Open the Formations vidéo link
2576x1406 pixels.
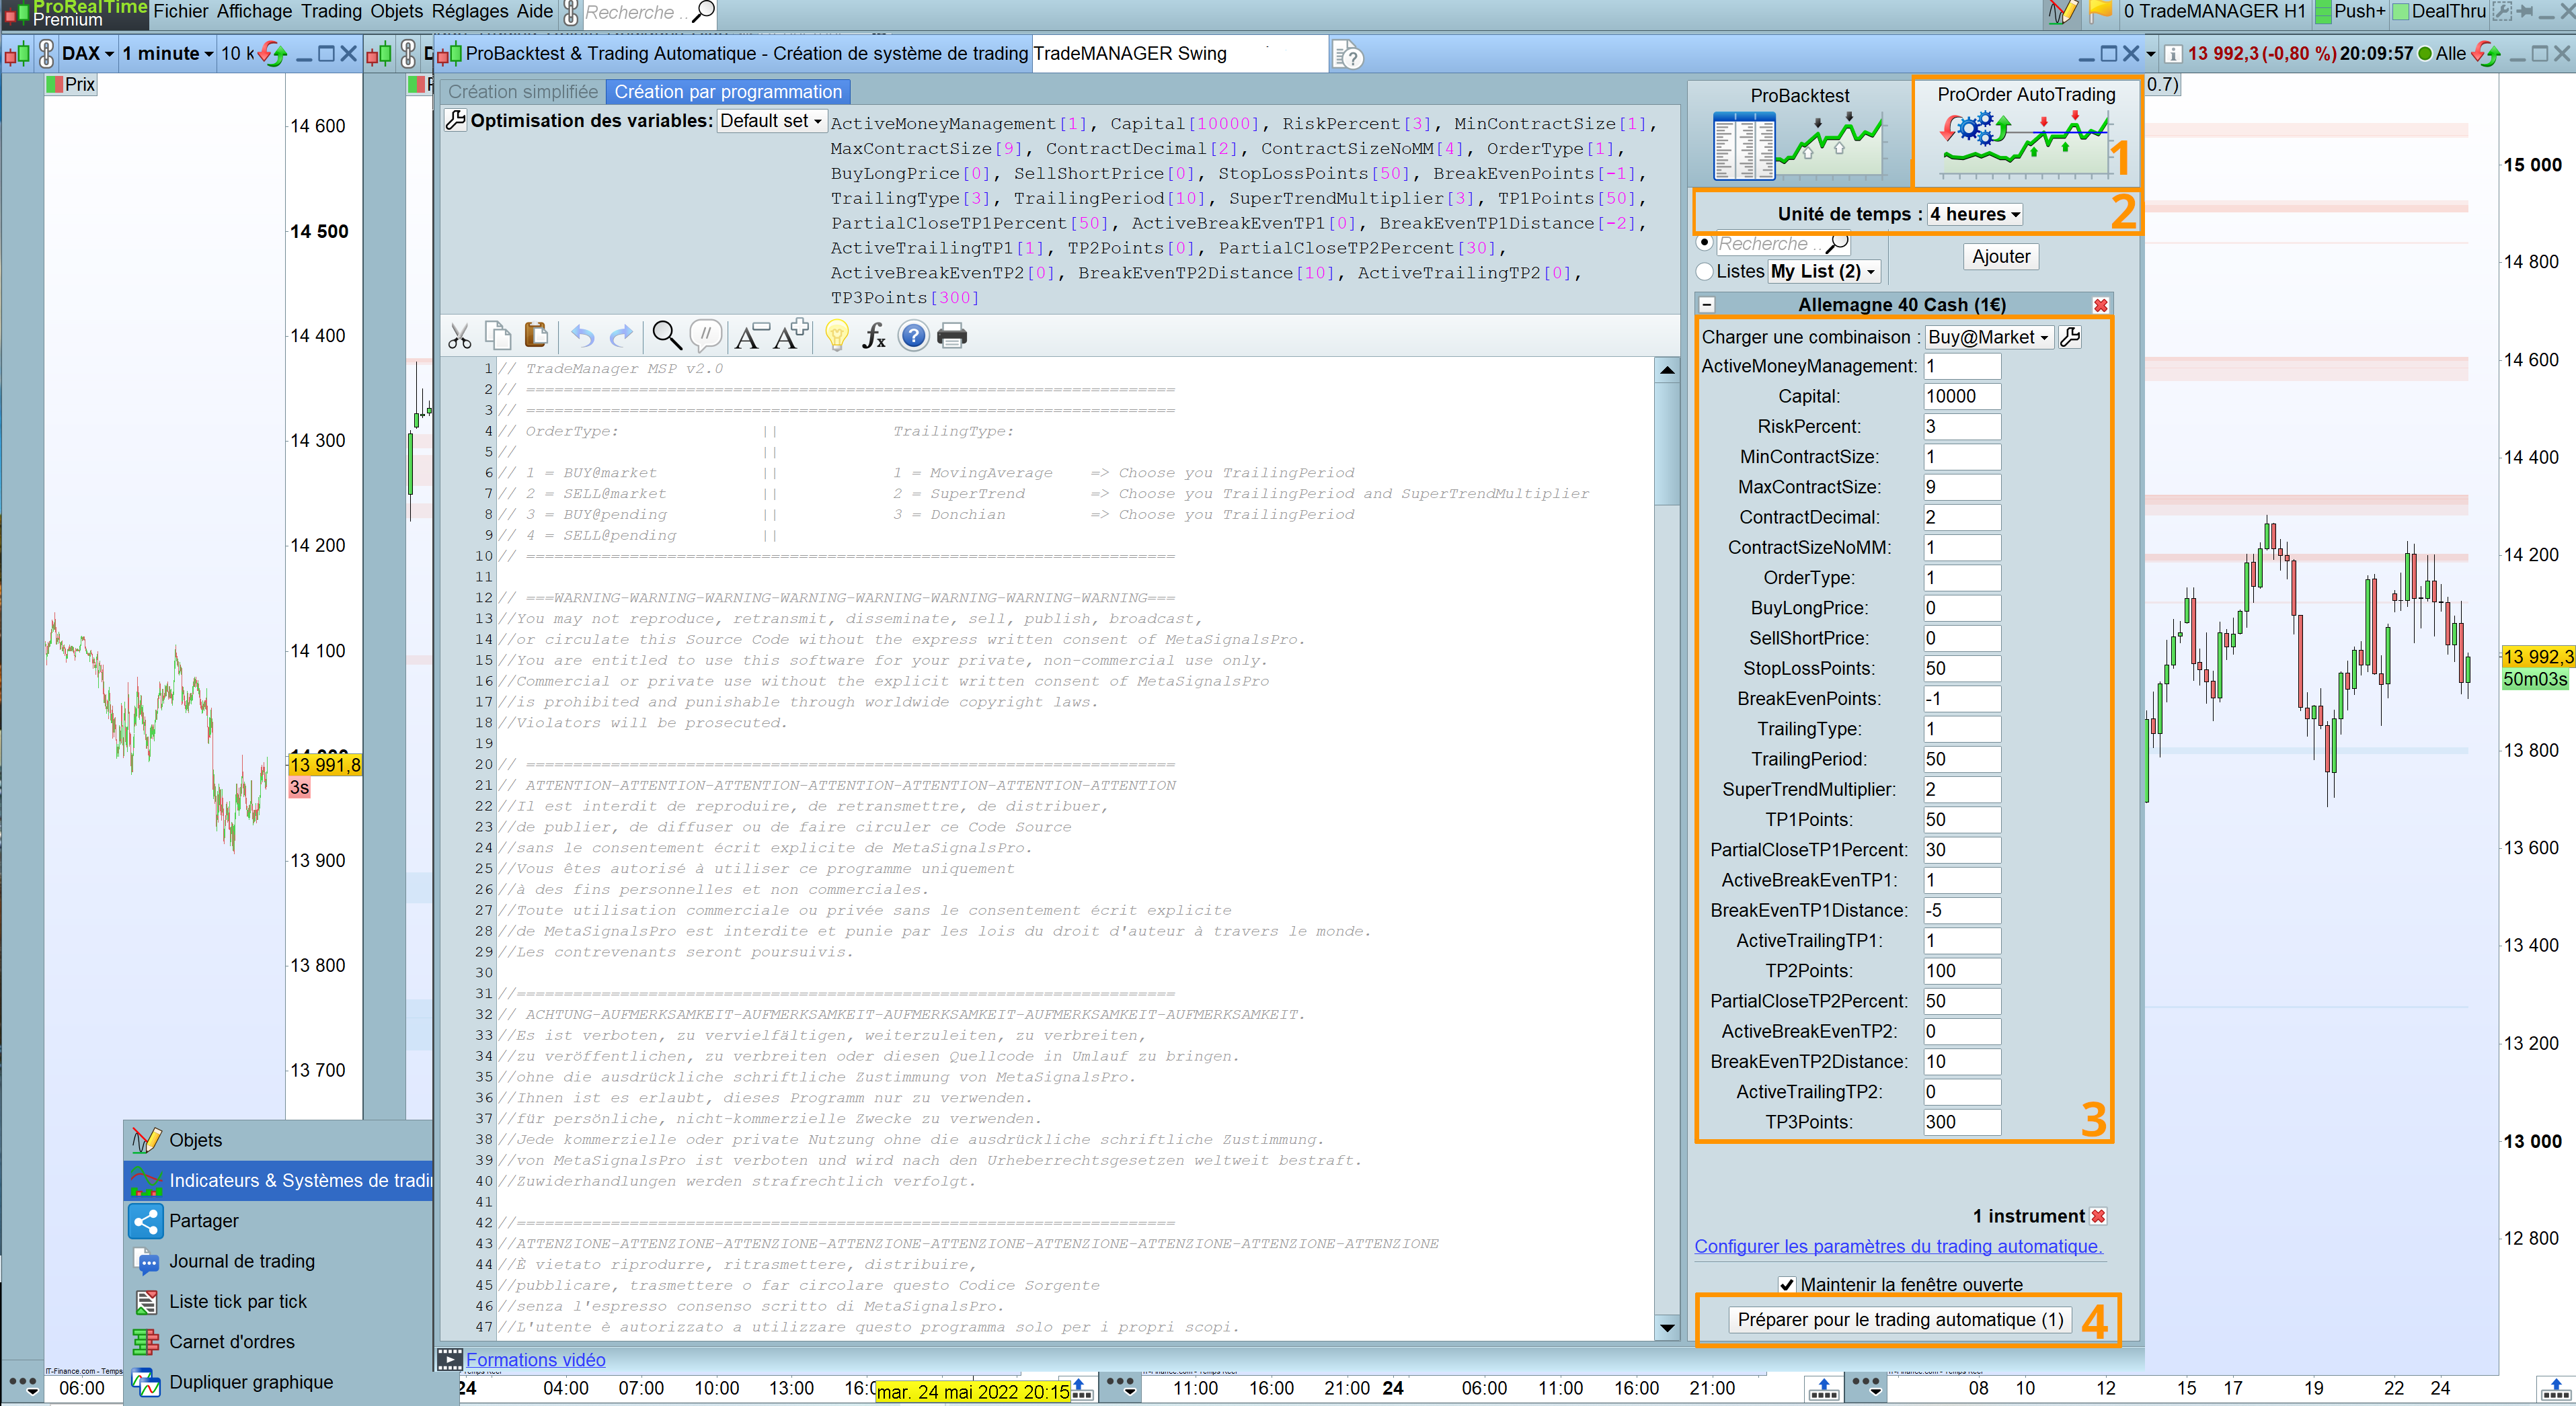click(535, 1360)
